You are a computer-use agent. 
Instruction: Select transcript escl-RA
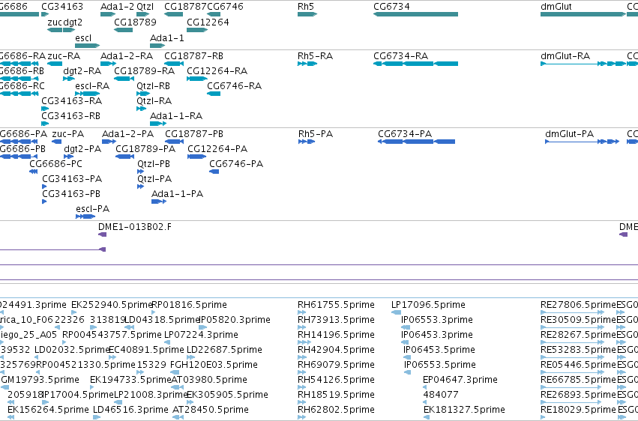click(x=88, y=94)
